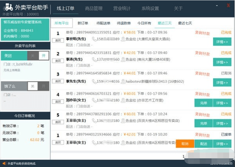Click 门店 t_bzWRfuBr store label
This screenshot has width=235, height=167.
(18, 64)
